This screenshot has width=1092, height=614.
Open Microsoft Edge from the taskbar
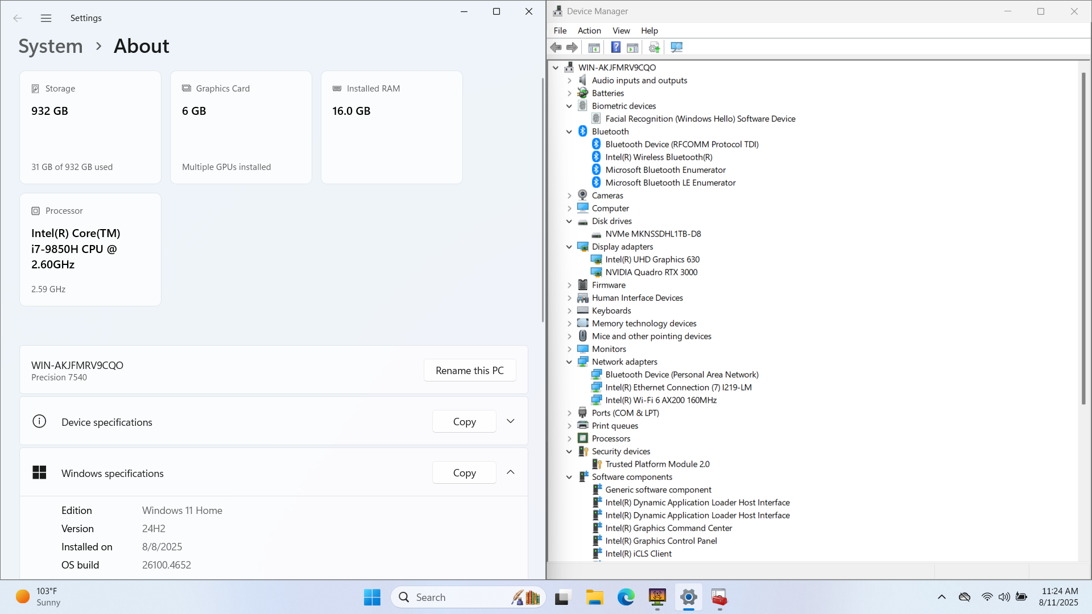[626, 598]
